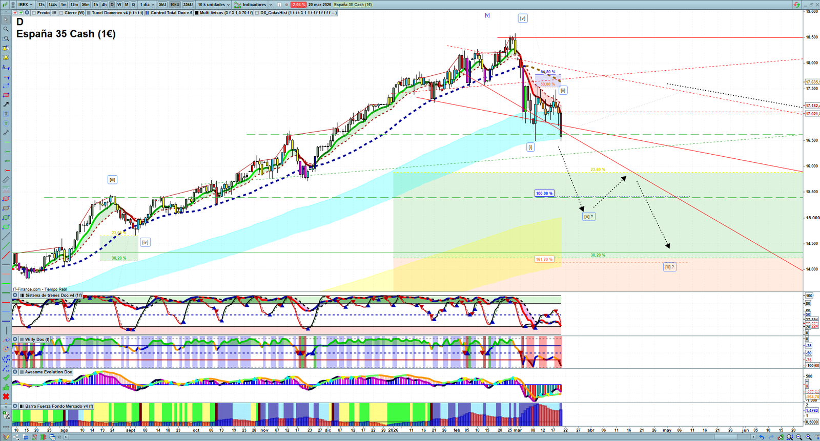Open the IBEX symbol dropdown
Viewport: 820px width, 441px height.
point(25,5)
